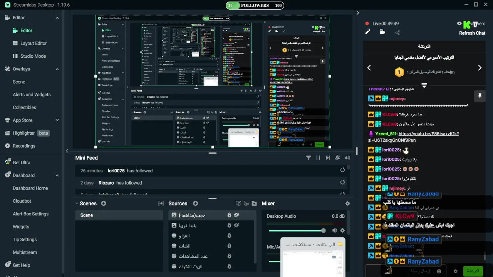Open the Recordings page
This screenshot has height=277, width=493.
click(x=24, y=146)
